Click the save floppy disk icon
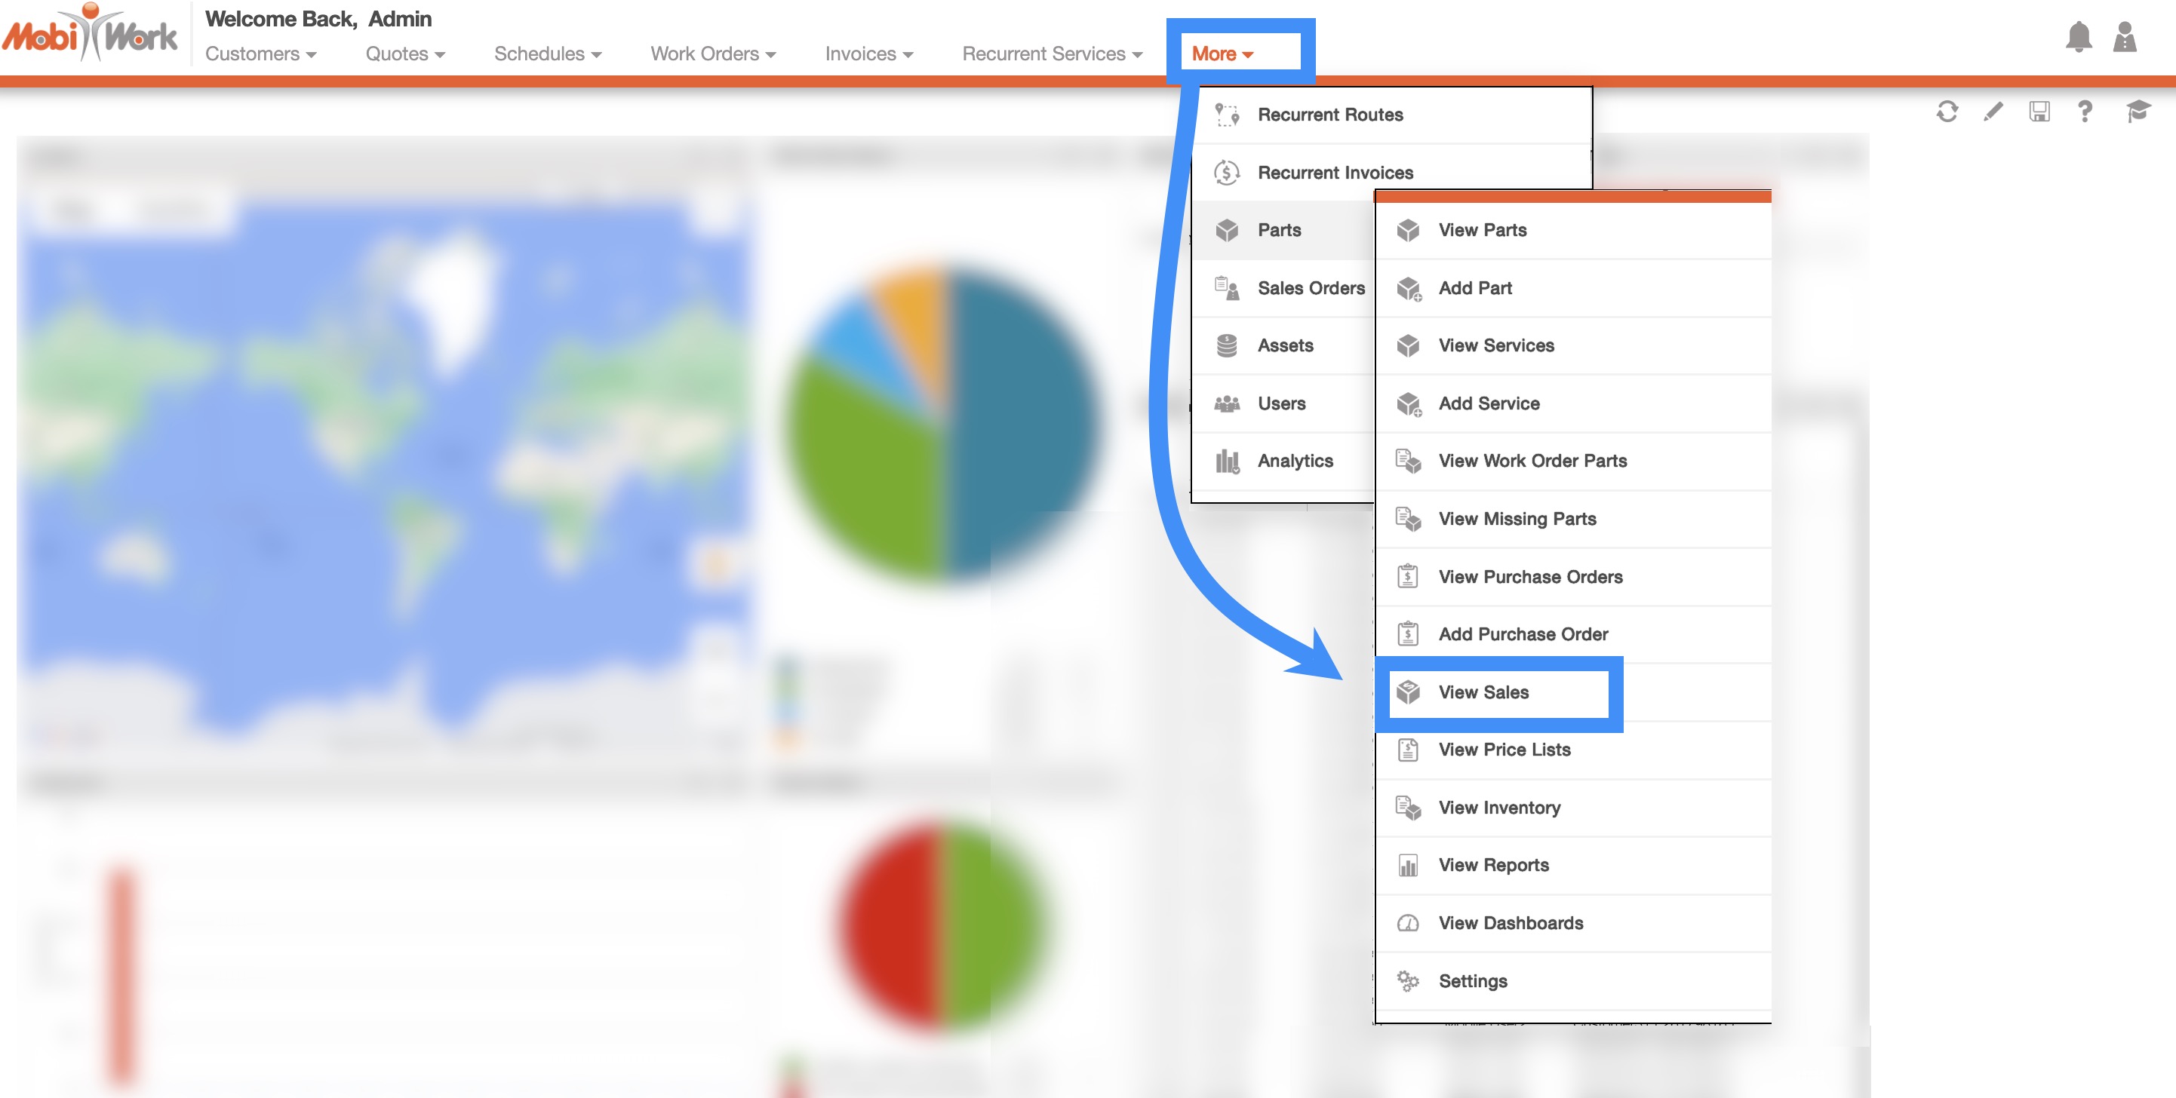Image resolution: width=2176 pixels, height=1098 pixels. coord(2039,112)
